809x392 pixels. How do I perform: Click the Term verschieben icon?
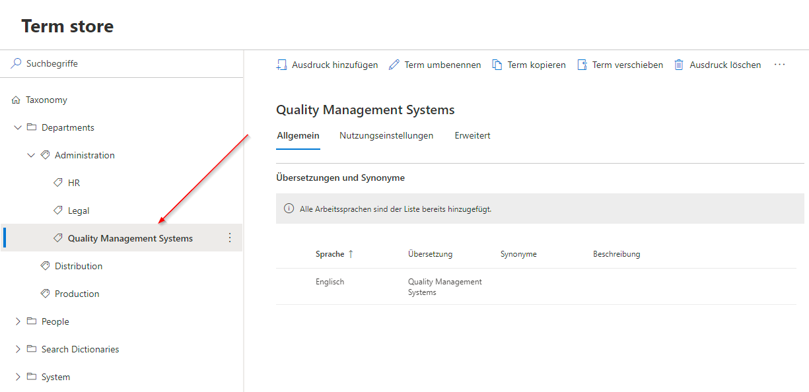point(582,65)
